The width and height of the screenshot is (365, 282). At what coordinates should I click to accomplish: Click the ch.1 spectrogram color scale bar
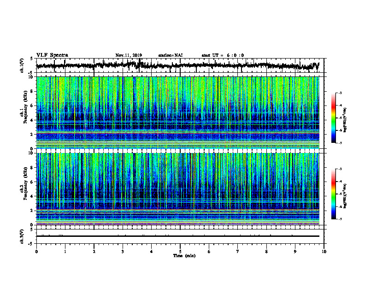tap(333, 118)
